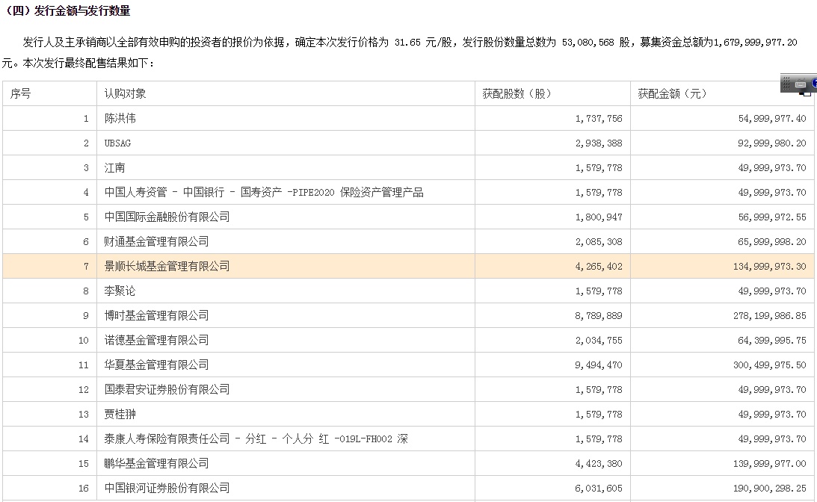Click the amount 65,999,998.20
This screenshot has height=502, width=817.
772,241
